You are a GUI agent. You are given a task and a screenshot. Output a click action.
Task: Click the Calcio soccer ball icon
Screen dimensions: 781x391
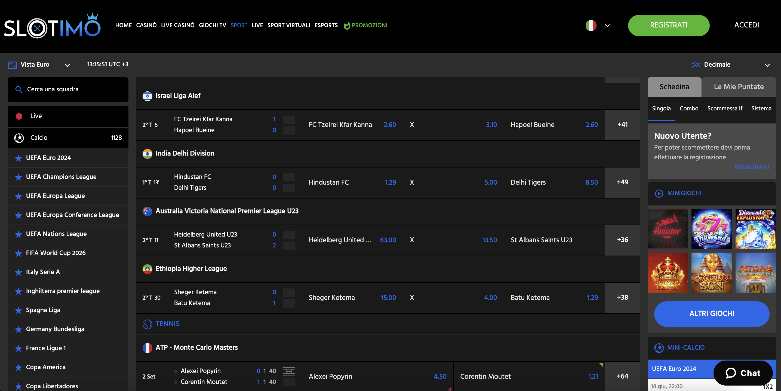click(19, 138)
